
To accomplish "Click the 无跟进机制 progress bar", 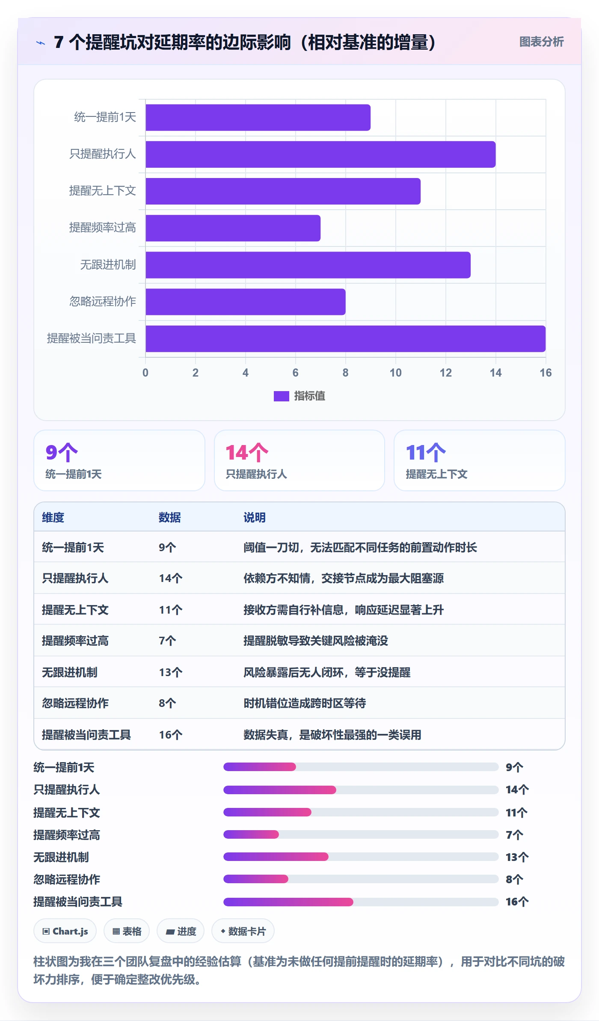I will coord(361,857).
